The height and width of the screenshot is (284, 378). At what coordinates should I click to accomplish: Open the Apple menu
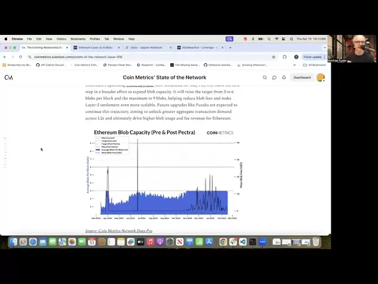tap(6, 39)
